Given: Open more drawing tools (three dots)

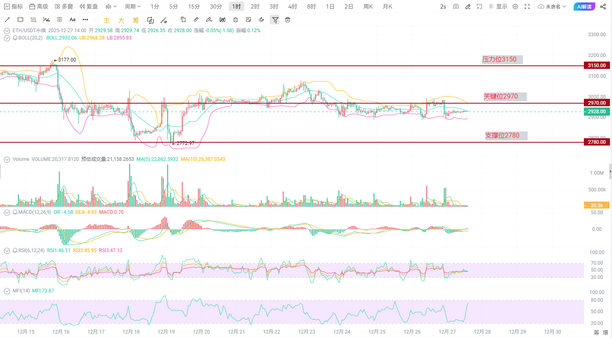Looking at the screenshot, I should click(85, 20).
